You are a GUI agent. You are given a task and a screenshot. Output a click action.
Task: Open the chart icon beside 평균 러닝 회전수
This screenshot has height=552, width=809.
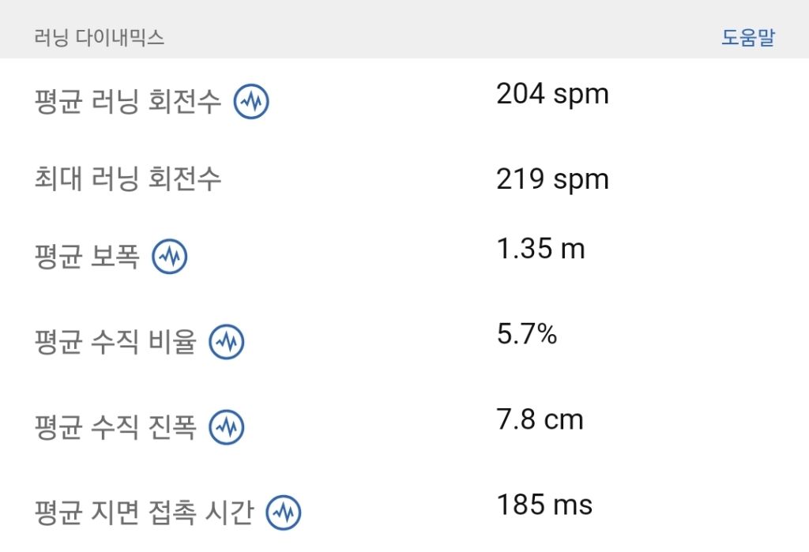tap(251, 102)
